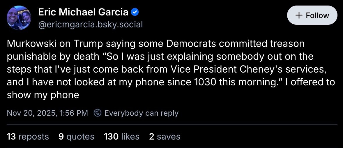
Task: Click the 130 like count number
Action: (x=111, y=136)
